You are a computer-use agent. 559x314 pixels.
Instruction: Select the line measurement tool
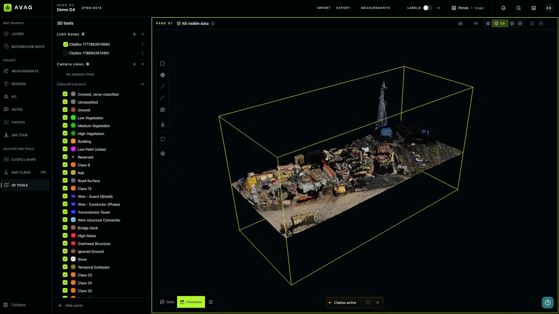click(163, 87)
